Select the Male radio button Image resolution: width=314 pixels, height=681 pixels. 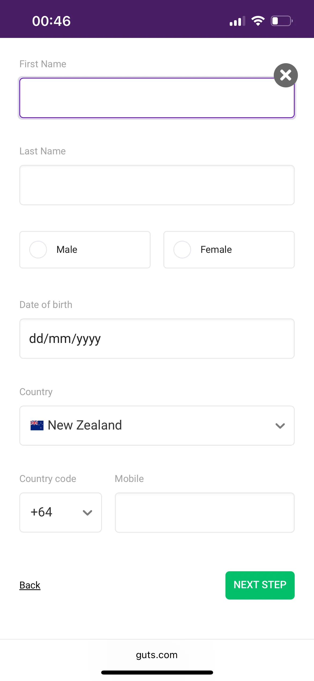[x=38, y=250]
